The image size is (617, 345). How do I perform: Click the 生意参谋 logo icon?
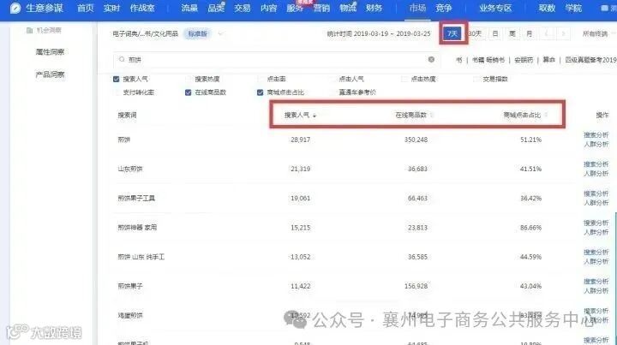[x=15, y=8]
